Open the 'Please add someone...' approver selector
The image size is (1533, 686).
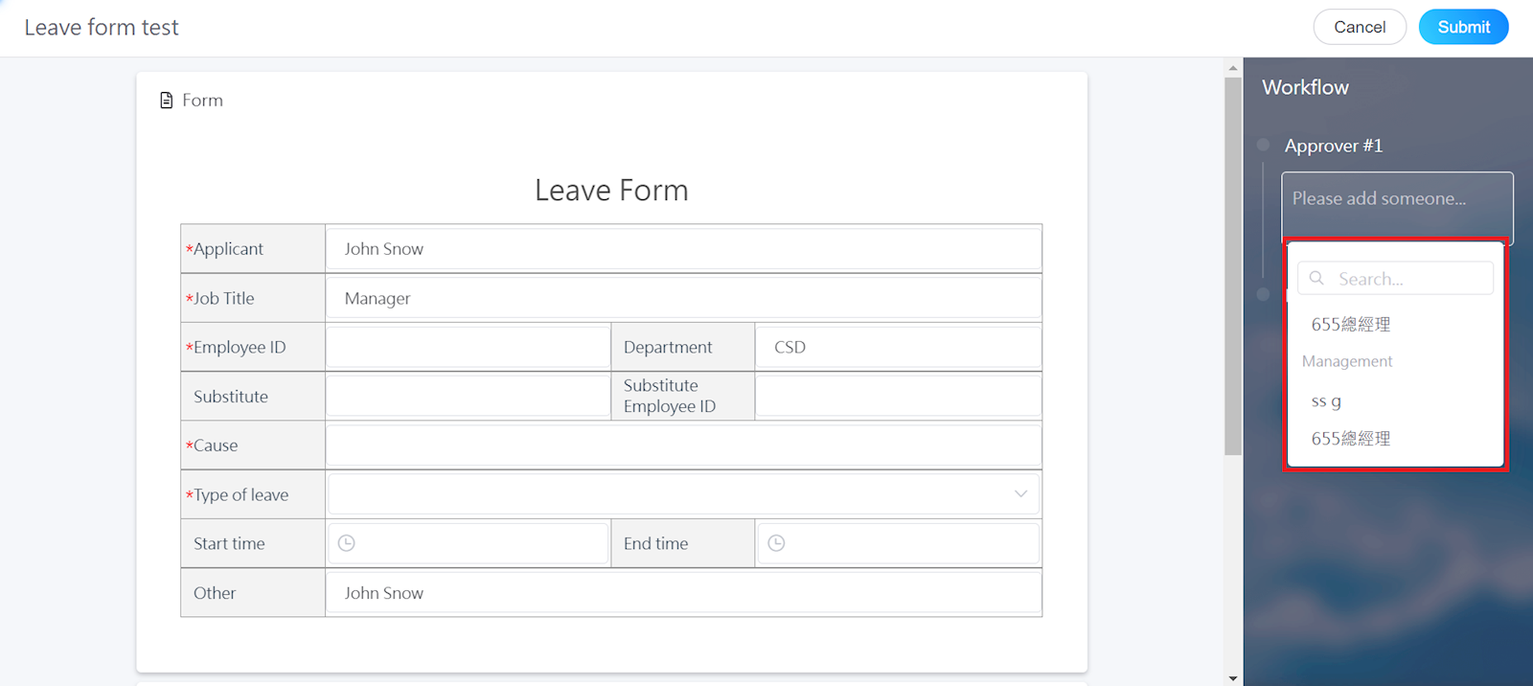pyautogui.click(x=1397, y=199)
